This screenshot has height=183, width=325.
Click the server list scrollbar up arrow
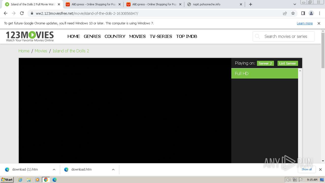point(300,70)
